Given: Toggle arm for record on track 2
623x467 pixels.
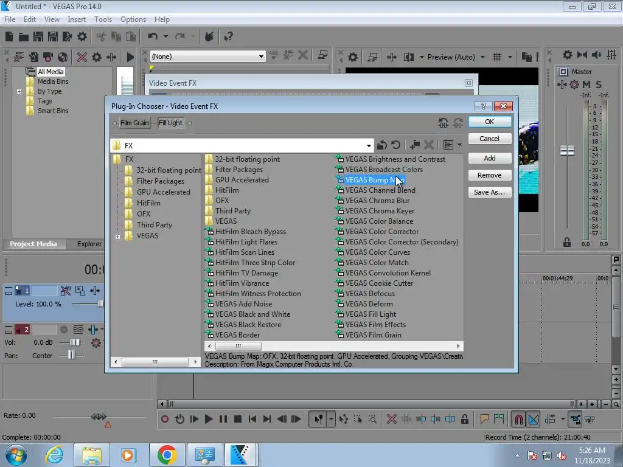Looking at the screenshot, I should (x=63, y=329).
